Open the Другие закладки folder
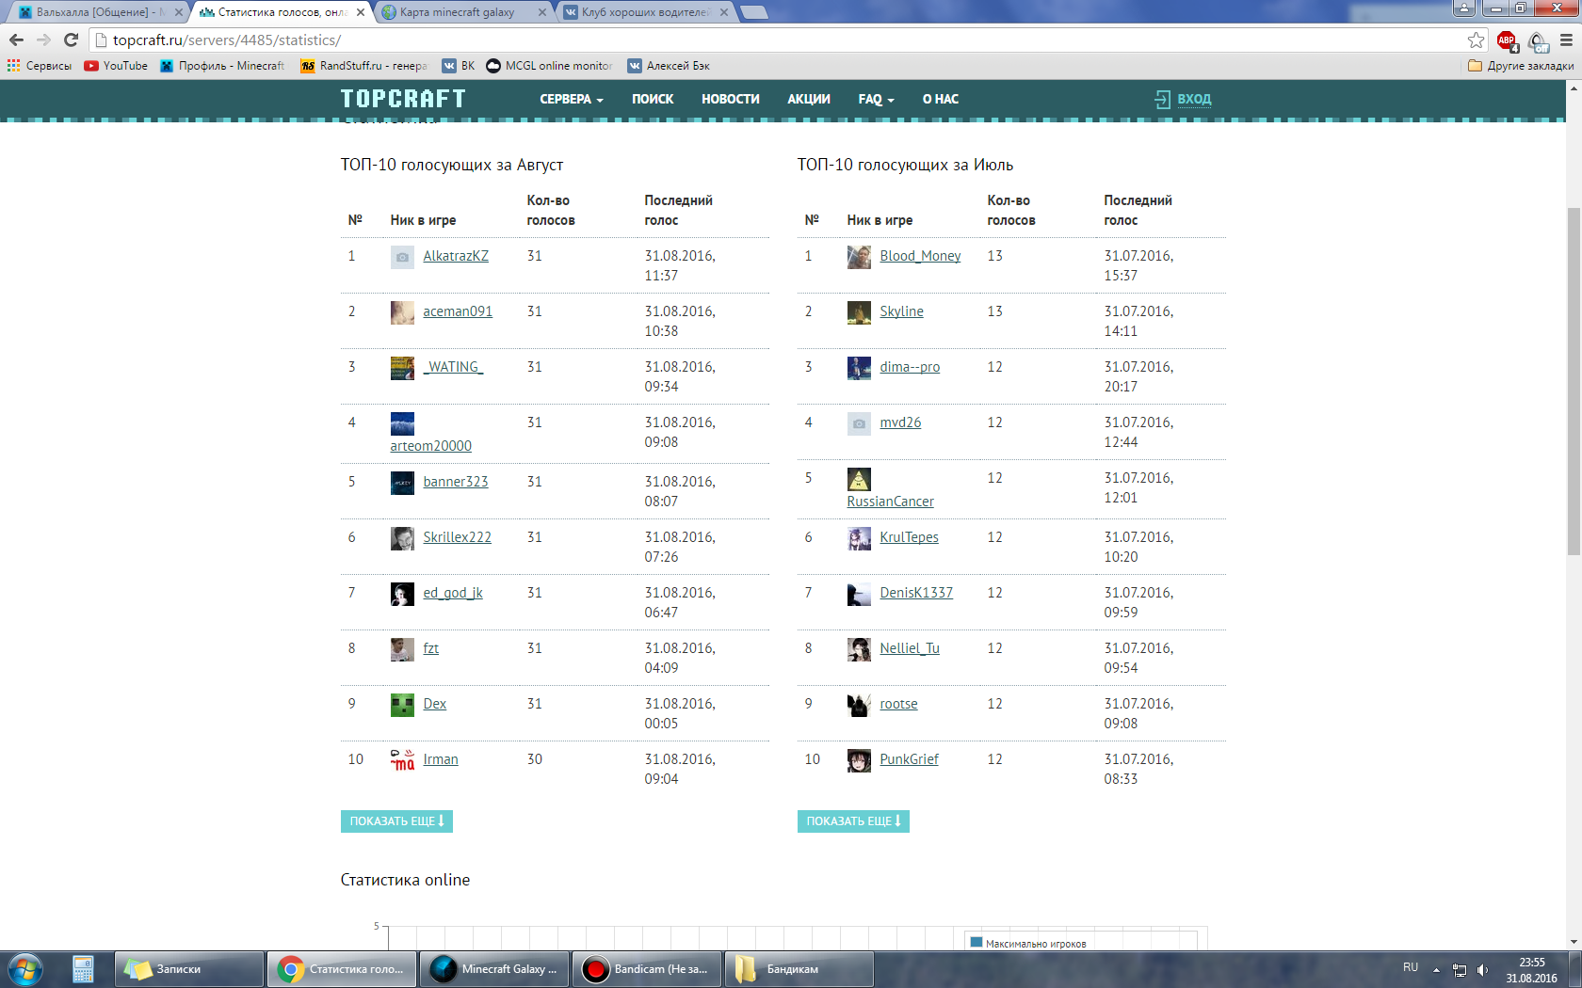This screenshot has width=1582, height=988. click(1521, 66)
